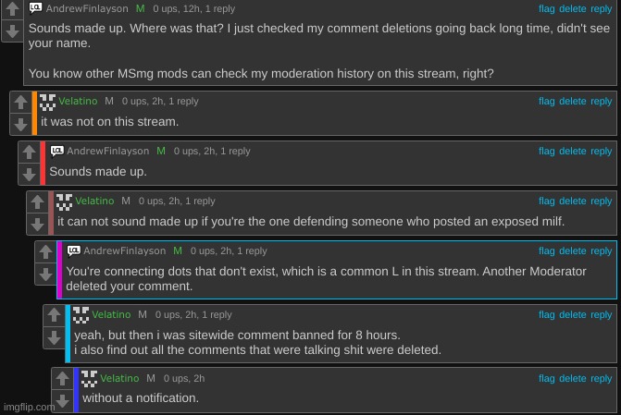Reply to AndrewFinlayson's 12h-old top comment

click(x=602, y=9)
